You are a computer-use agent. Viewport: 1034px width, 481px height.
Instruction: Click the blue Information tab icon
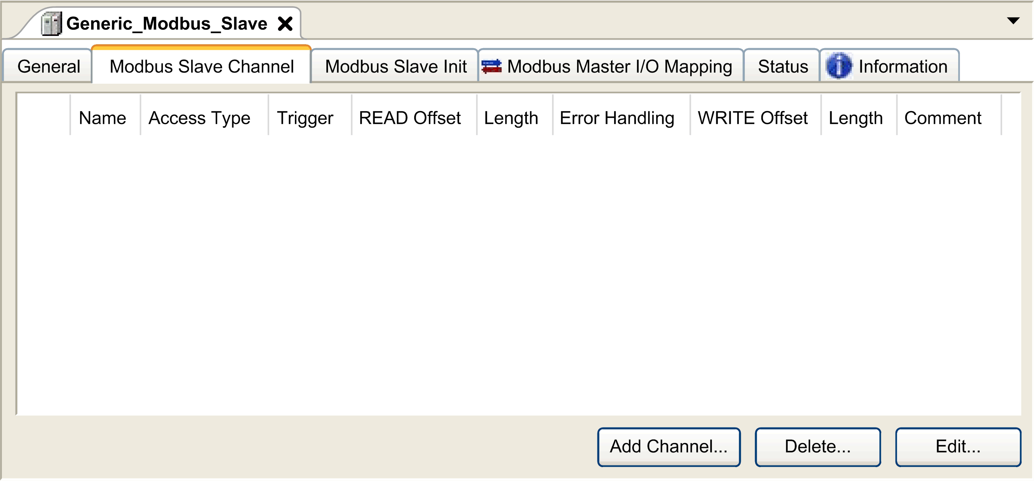[x=839, y=66]
